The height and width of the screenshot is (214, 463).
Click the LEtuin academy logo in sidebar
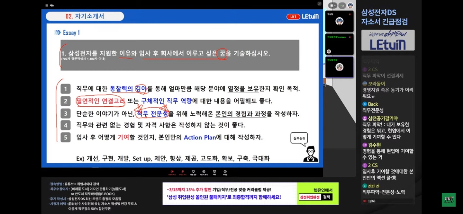(388, 40)
